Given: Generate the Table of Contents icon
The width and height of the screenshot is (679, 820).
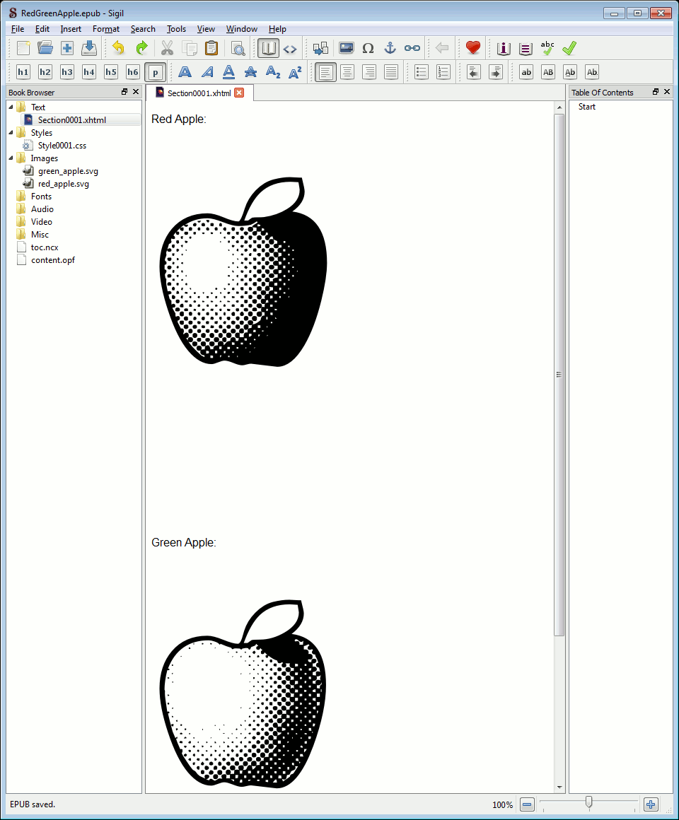Looking at the screenshot, I should pos(526,48).
